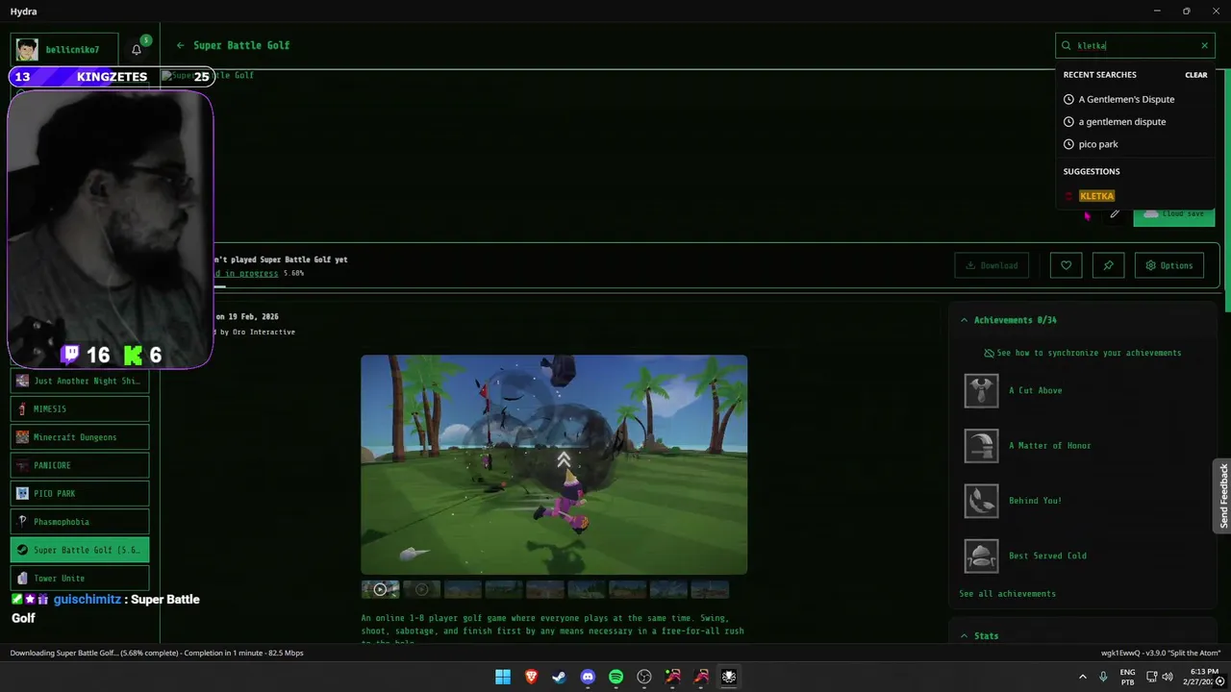
Task: Click the PICO PARK sidebar icon
Action: click(x=22, y=493)
